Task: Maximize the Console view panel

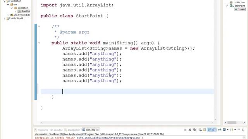Action: click(x=243, y=130)
